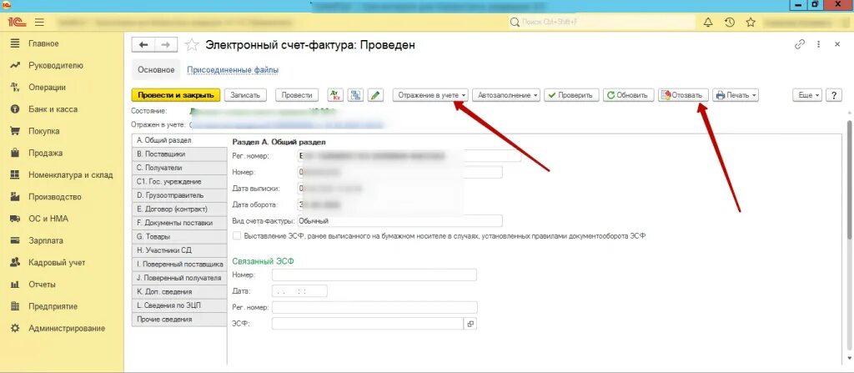Open the ЭСФ field selection button
Image resolution: width=854 pixels, height=373 pixels.
coord(470,324)
